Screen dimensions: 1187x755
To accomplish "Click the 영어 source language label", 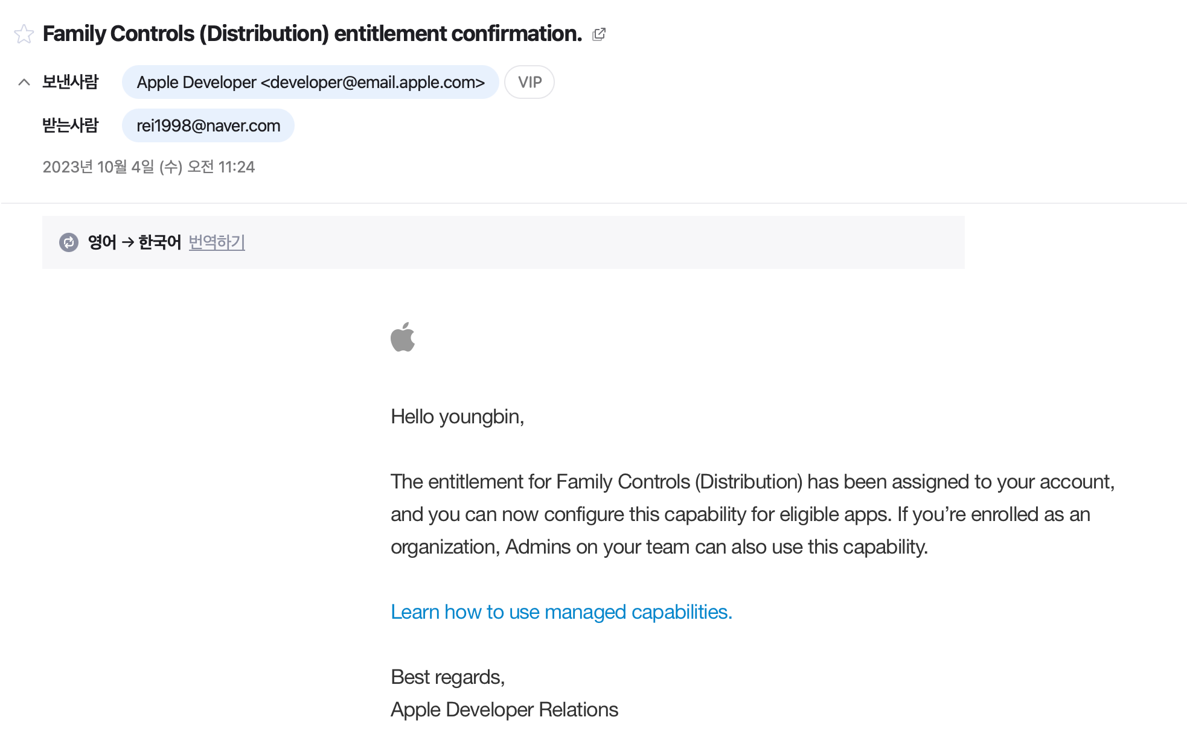I will click(x=102, y=242).
